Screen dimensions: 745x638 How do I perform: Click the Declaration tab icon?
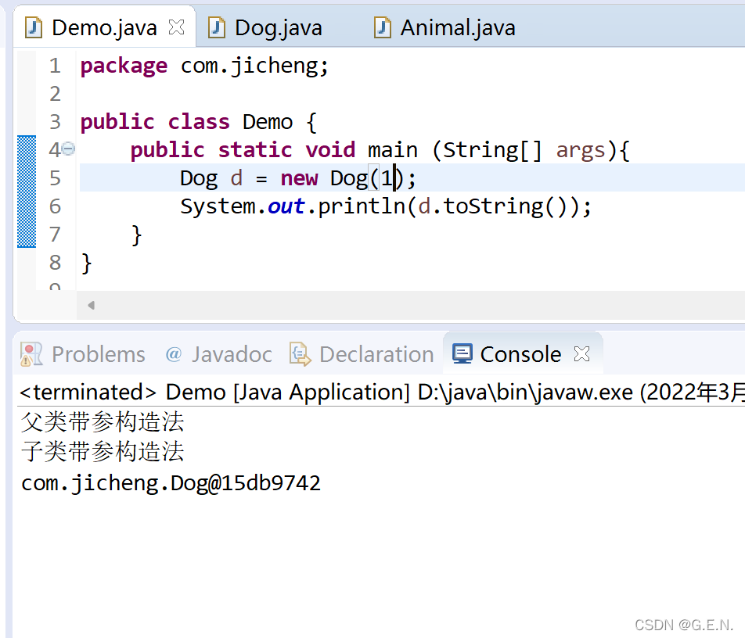click(301, 354)
